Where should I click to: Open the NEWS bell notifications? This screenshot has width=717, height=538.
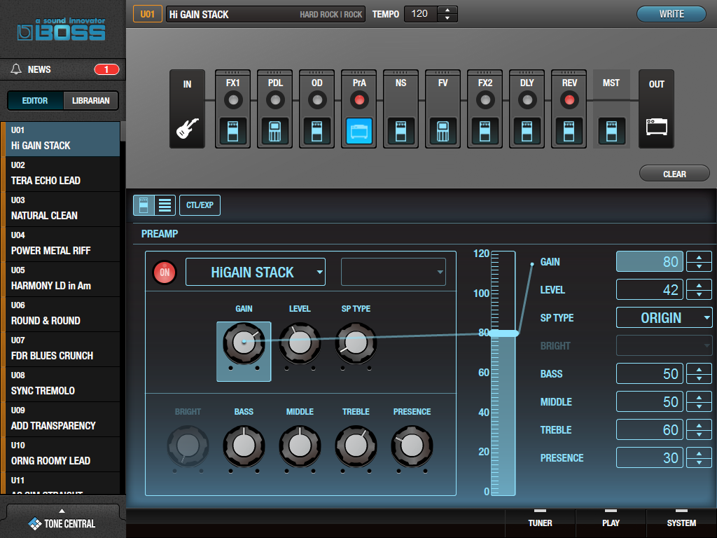(x=17, y=69)
